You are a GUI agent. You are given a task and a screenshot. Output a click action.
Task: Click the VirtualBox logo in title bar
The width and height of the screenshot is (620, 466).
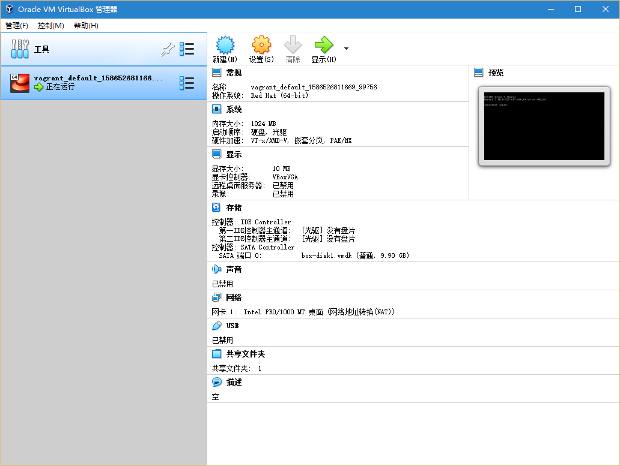[10, 9]
